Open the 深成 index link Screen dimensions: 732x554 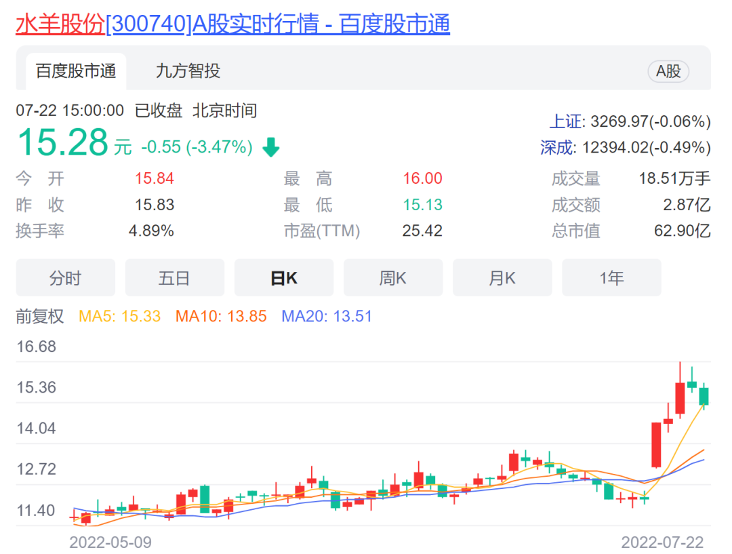pyautogui.click(x=557, y=148)
